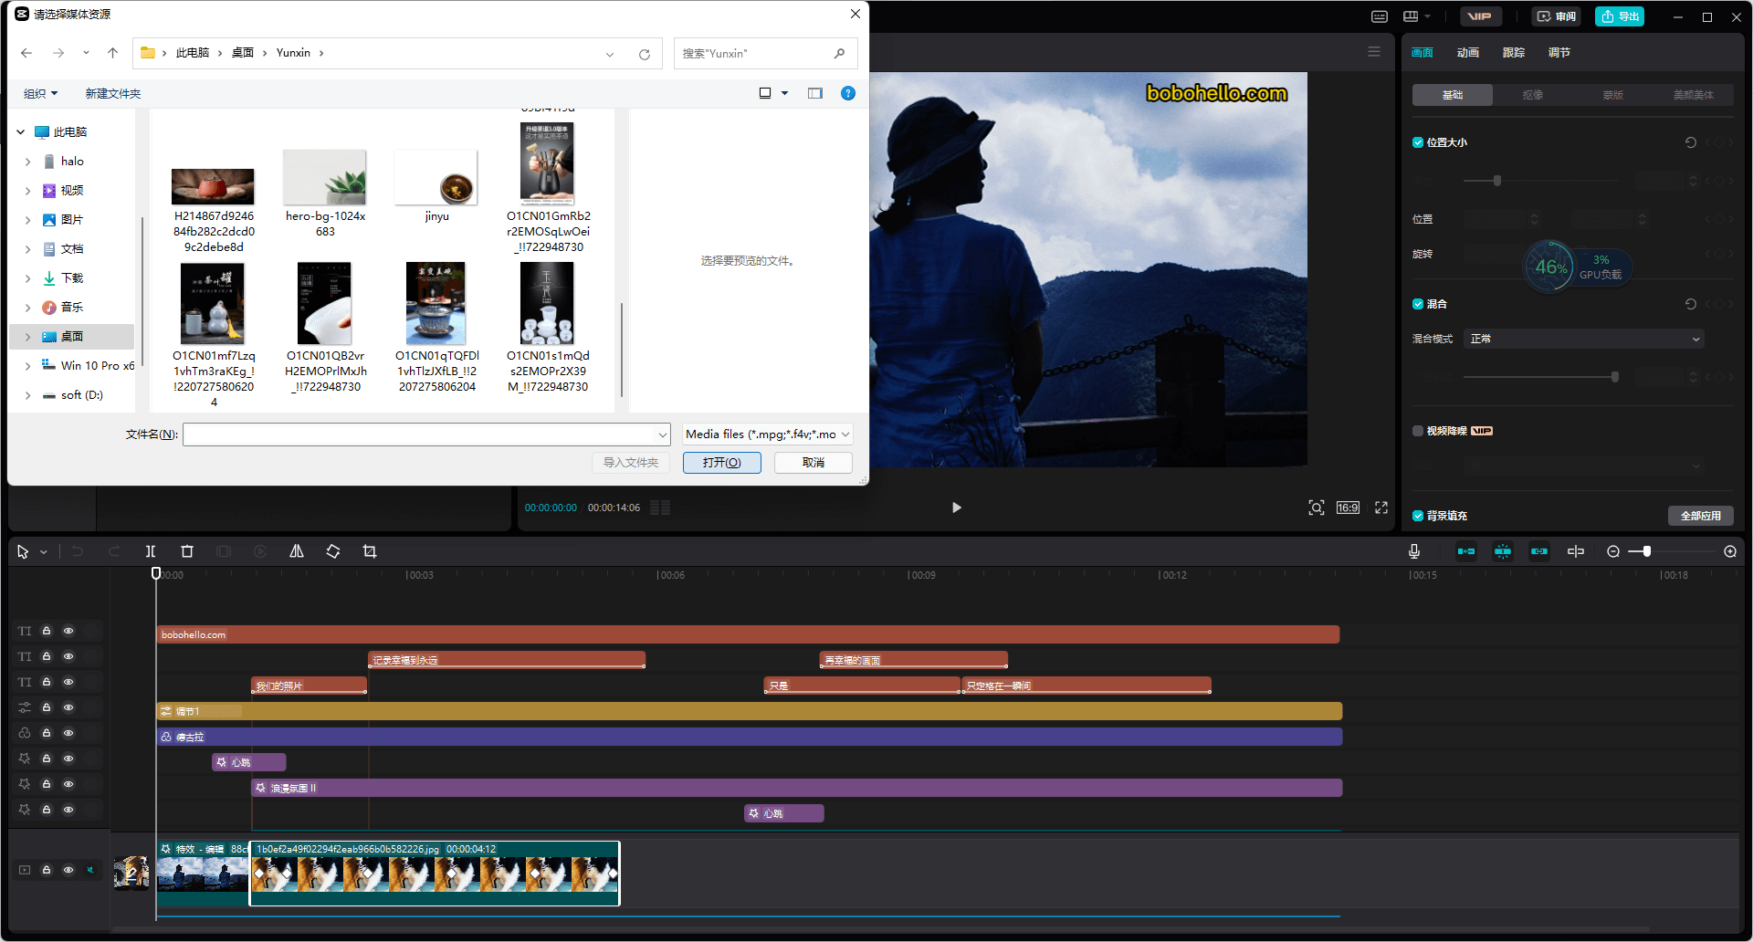Click the delete trash icon in timeline toolbar
The height and width of the screenshot is (942, 1753).
(x=187, y=551)
